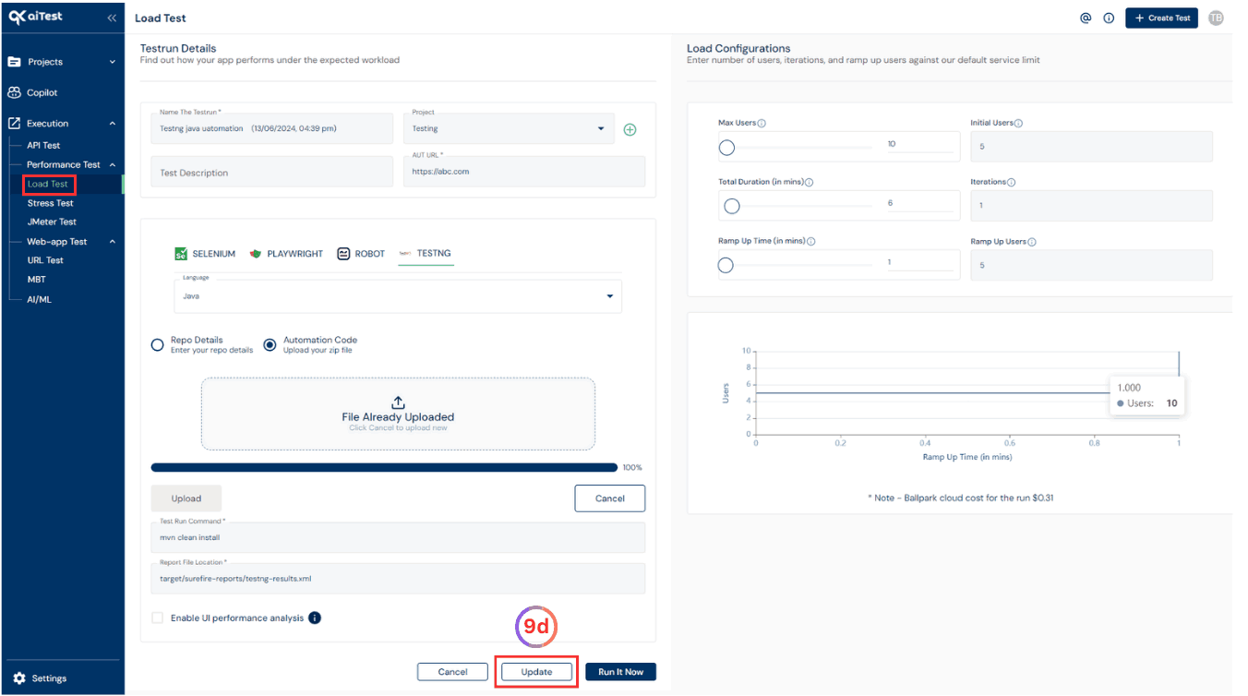The width and height of the screenshot is (1248, 696).
Task: Click the Update button
Action: pyautogui.click(x=536, y=672)
